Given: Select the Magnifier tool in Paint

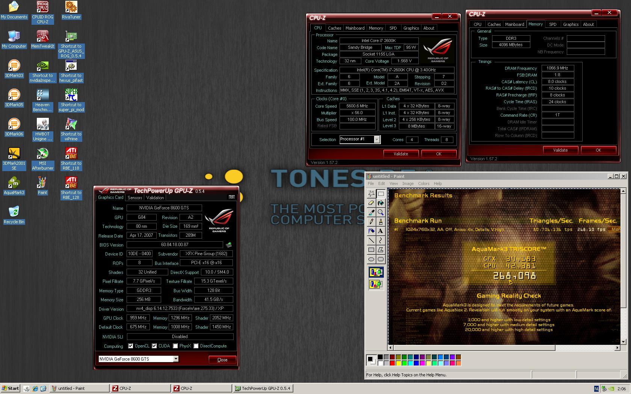Looking at the screenshot, I should point(380,212).
